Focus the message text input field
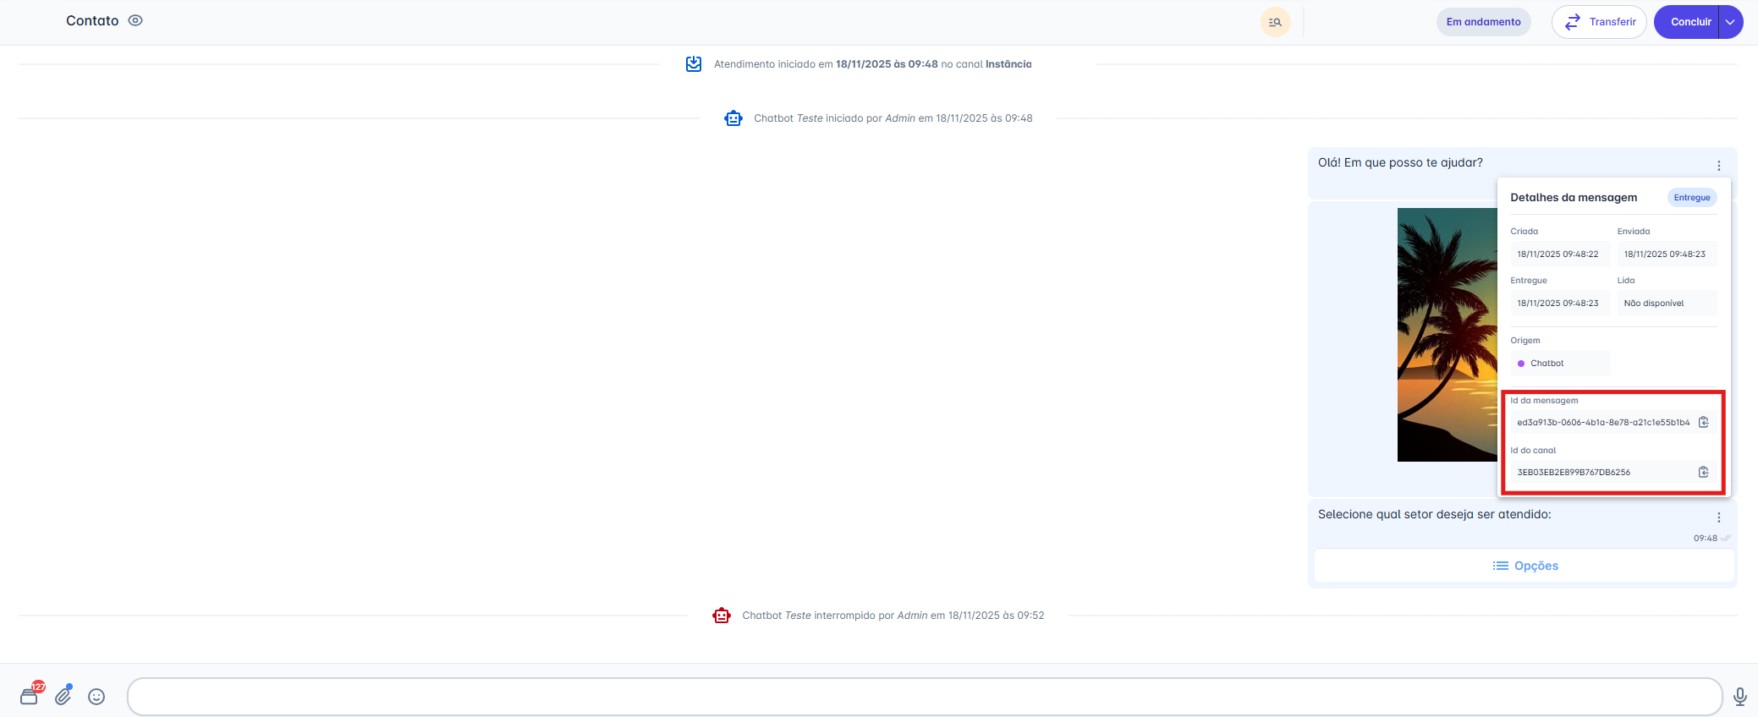 pyautogui.click(x=924, y=697)
